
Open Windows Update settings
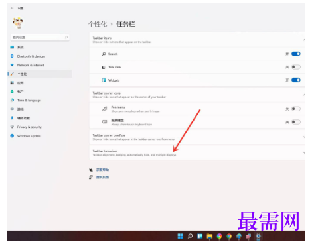[40, 136]
